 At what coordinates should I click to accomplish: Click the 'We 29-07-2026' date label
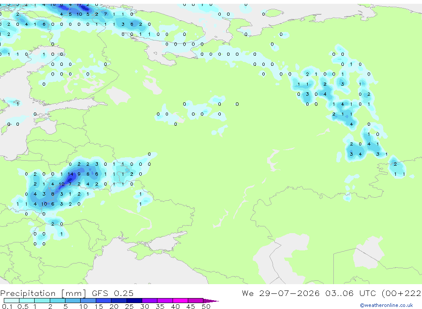click(x=281, y=293)
